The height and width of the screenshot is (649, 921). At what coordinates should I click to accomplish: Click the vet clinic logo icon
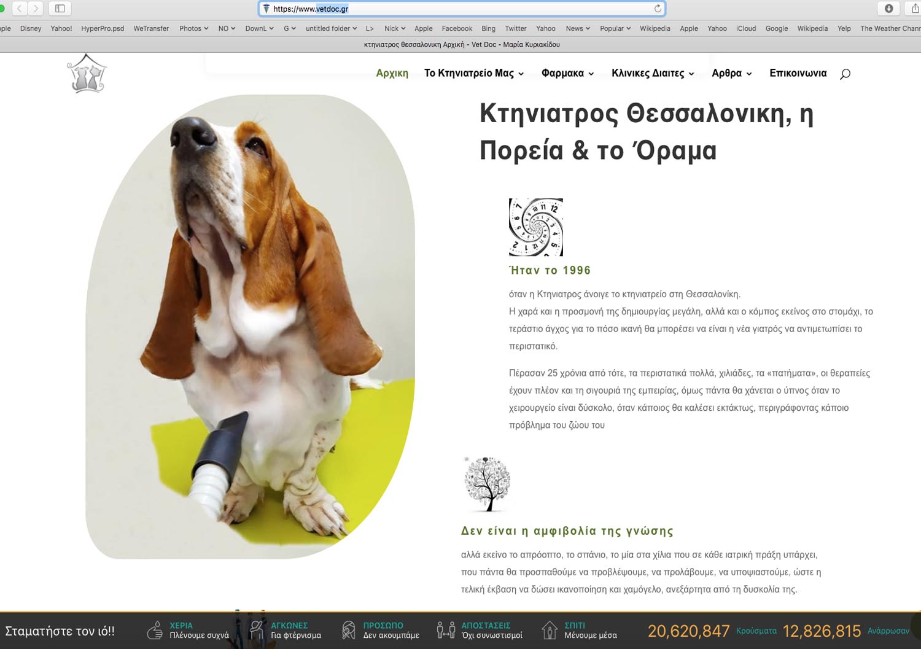87,74
